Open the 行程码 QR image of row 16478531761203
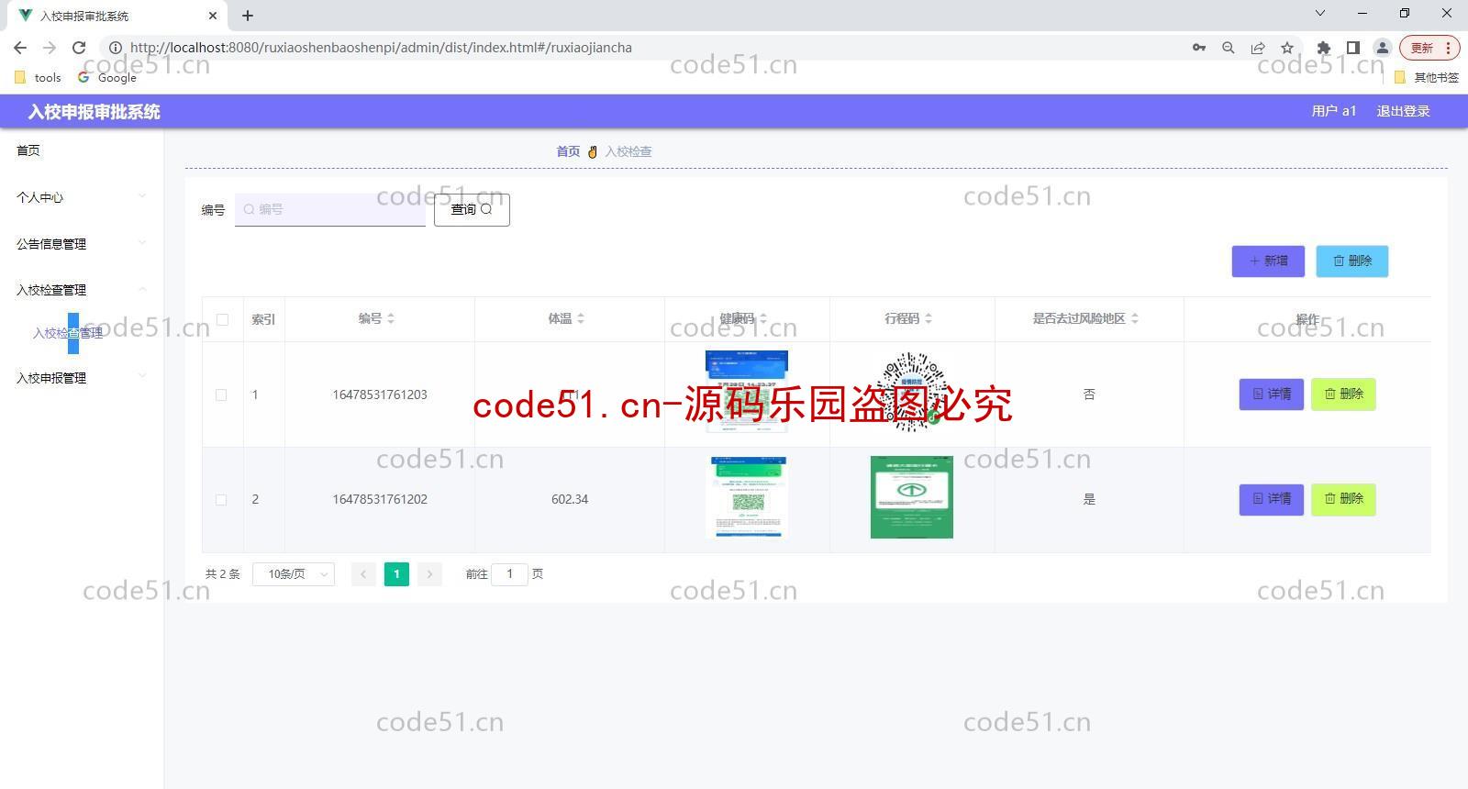Screen dimensions: 1468x789 click(x=912, y=392)
